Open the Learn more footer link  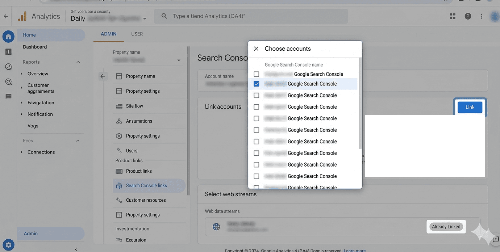[355, 250]
